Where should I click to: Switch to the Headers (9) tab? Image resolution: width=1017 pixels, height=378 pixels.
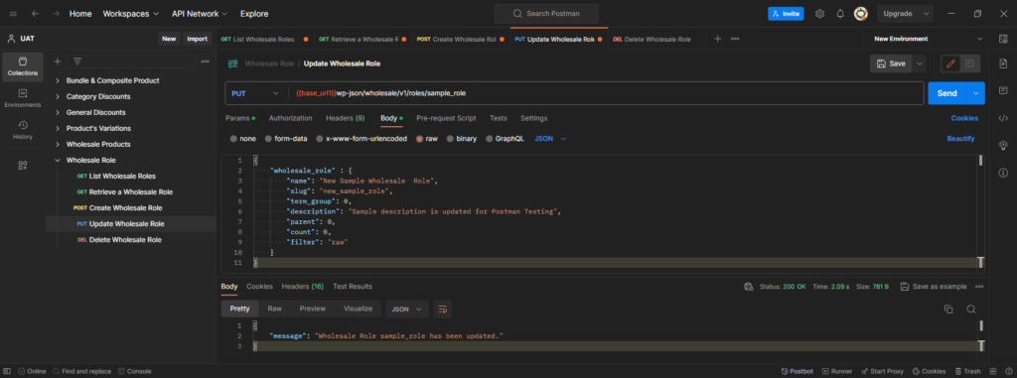[345, 118]
